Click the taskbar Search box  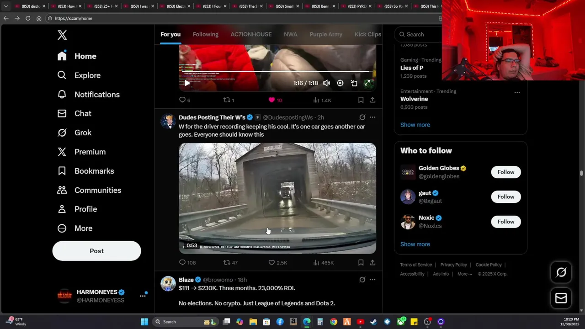click(186, 322)
